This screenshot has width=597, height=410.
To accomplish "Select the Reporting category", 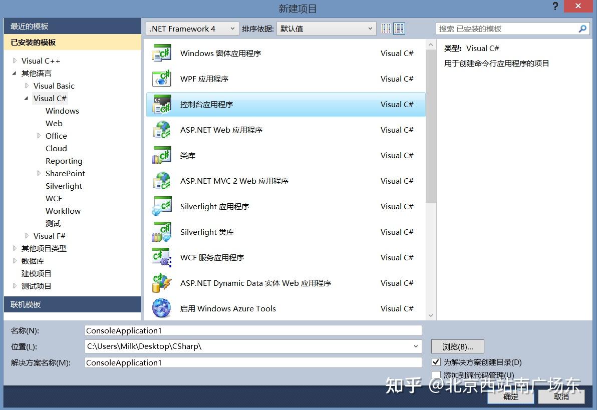I will [64, 161].
